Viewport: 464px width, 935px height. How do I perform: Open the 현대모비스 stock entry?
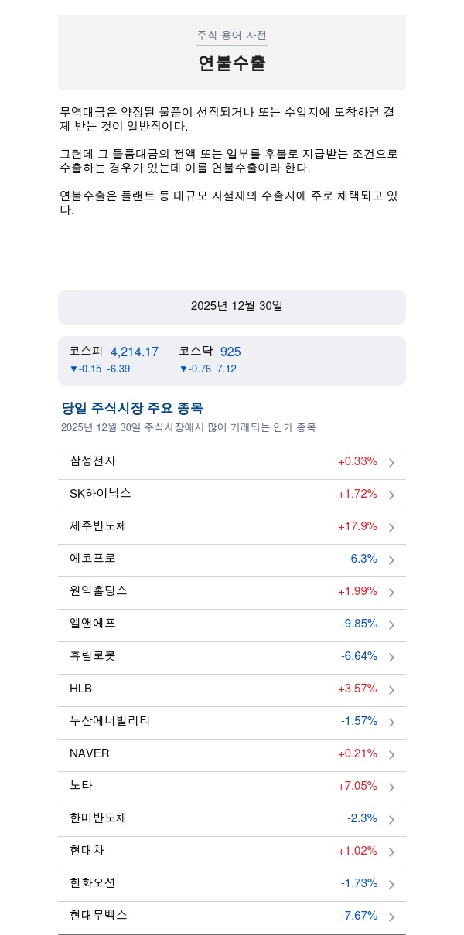98,915
